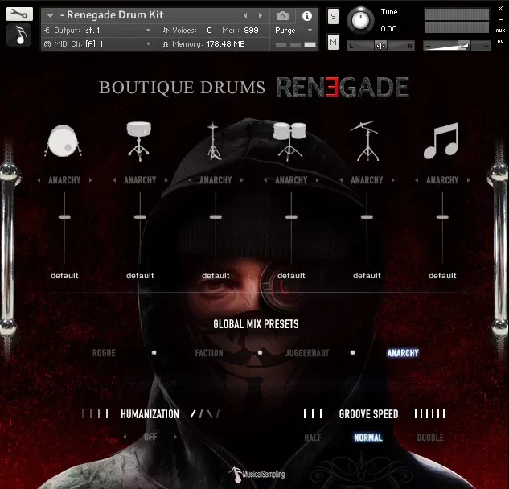Viewport: 509px width, 489px height.
Task: Click the Tune knob
Action: click(360, 20)
